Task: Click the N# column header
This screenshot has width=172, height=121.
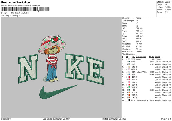Action: coord(127,57)
